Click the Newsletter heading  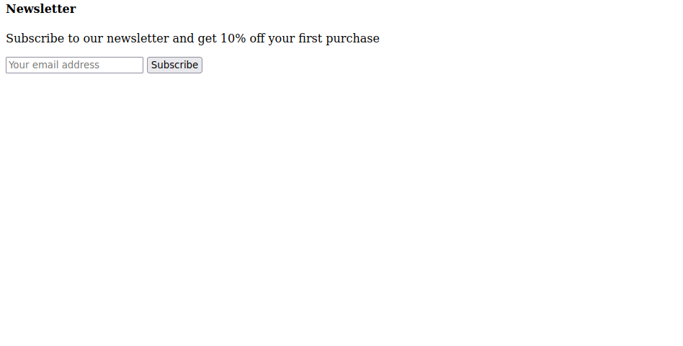[x=41, y=9]
